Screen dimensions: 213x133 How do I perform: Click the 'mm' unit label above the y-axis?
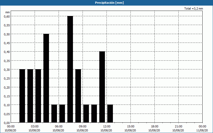pyautogui.click(x=7, y=12)
